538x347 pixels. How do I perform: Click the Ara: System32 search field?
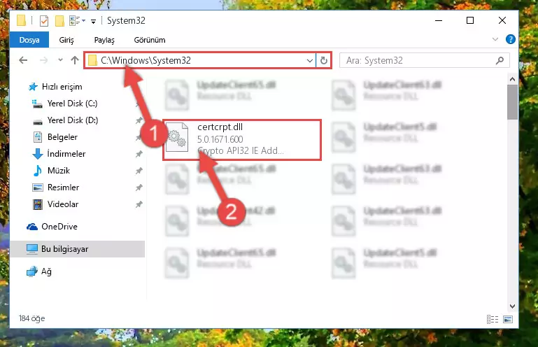pyautogui.click(x=425, y=61)
